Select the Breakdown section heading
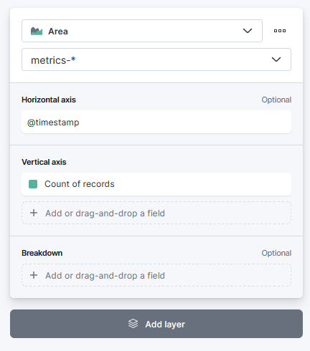The width and height of the screenshot is (310, 351). (x=42, y=253)
